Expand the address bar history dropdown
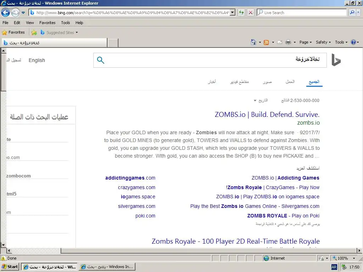Viewport: 363px width, 272px height. 233,13
